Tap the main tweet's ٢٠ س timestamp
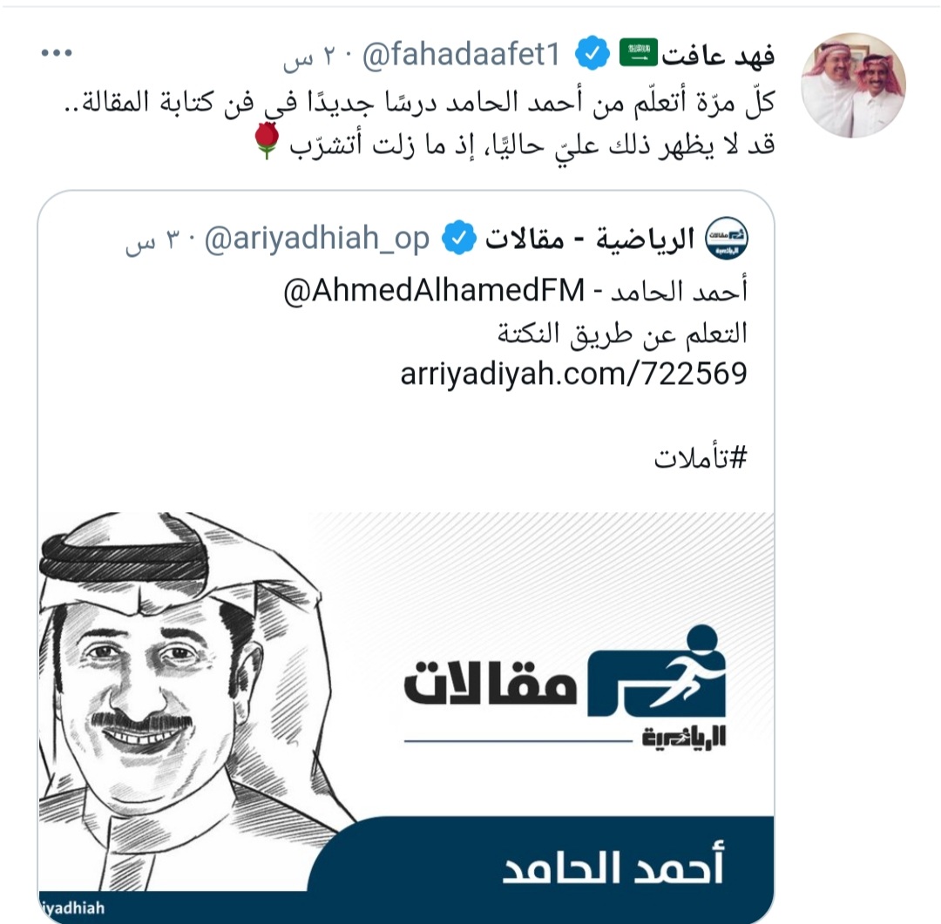 315,57
